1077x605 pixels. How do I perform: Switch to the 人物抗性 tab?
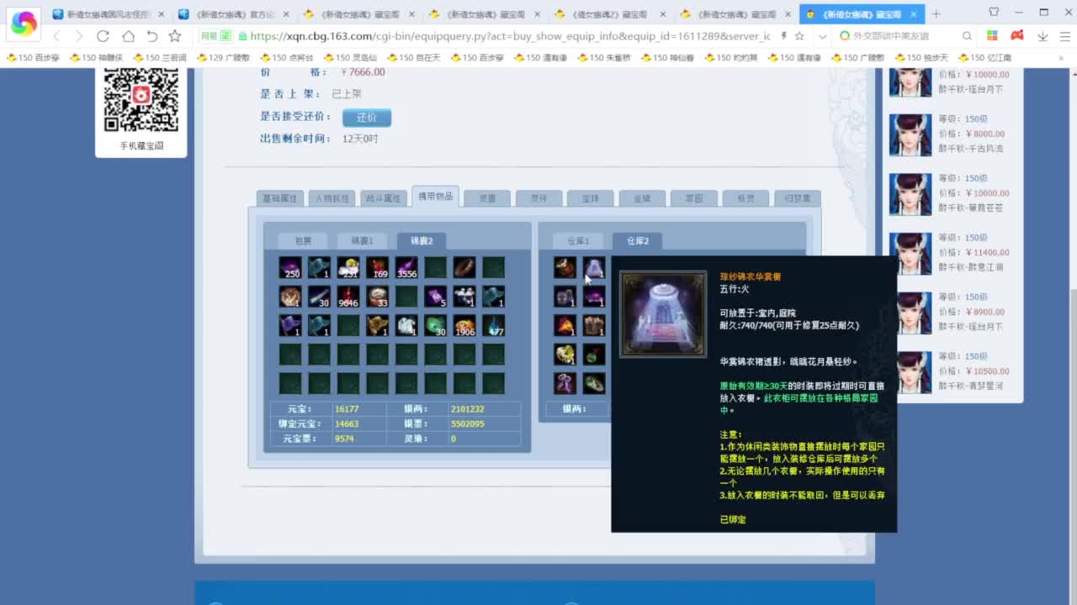point(332,198)
